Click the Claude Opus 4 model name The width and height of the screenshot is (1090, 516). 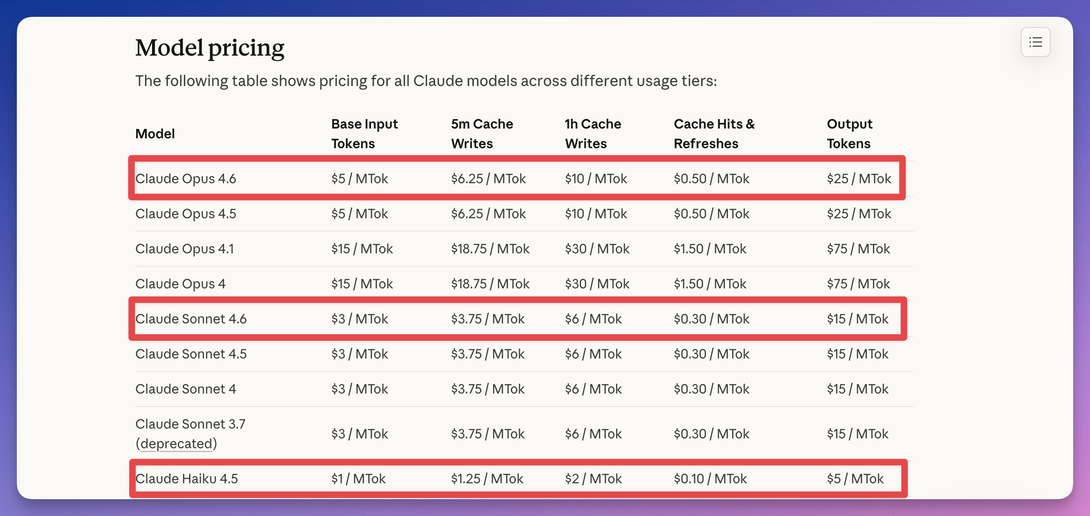point(180,284)
